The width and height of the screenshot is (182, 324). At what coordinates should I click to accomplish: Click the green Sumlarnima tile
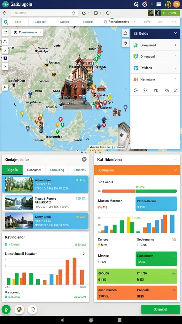tap(156, 259)
